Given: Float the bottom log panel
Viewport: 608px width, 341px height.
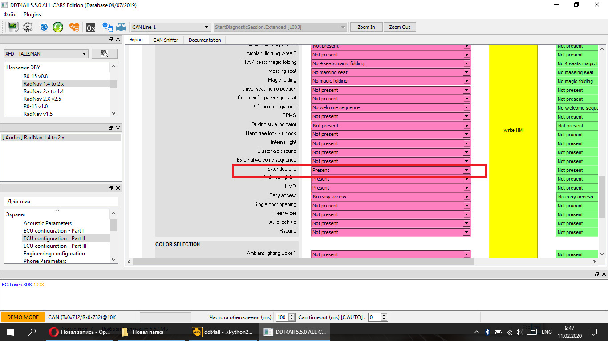Looking at the screenshot, I should point(597,274).
